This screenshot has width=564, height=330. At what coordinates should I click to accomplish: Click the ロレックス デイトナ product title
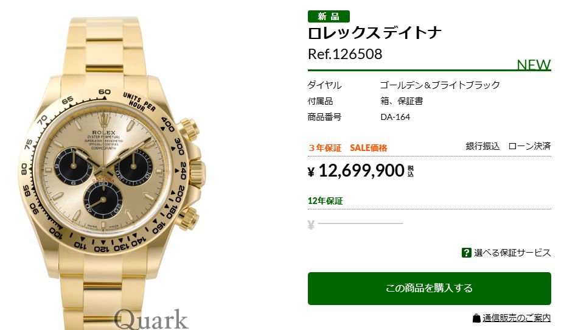coord(374,33)
